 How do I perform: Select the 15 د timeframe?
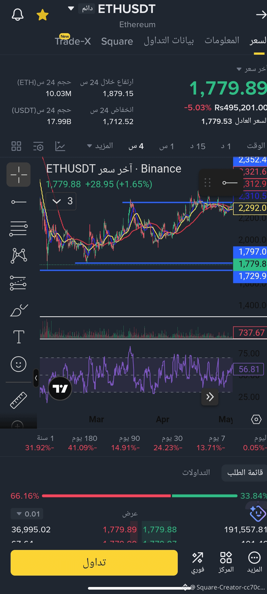[x=198, y=147]
